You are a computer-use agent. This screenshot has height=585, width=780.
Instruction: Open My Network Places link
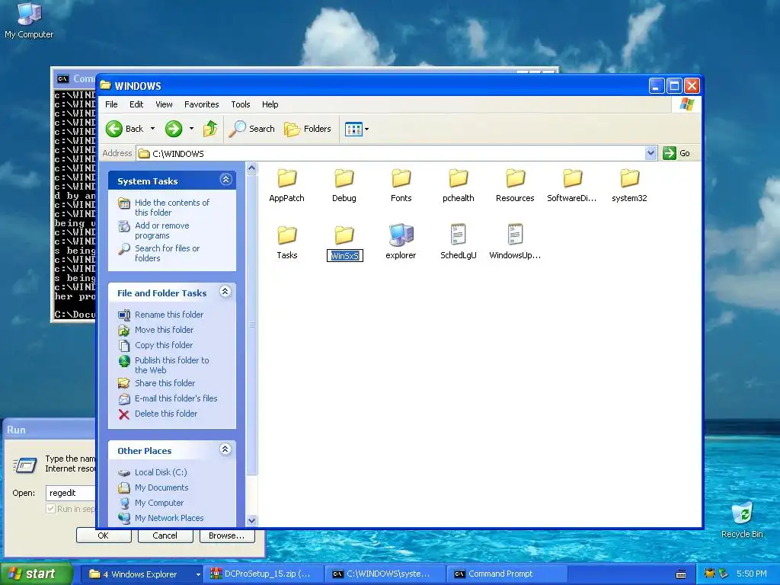(x=168, y=518)
